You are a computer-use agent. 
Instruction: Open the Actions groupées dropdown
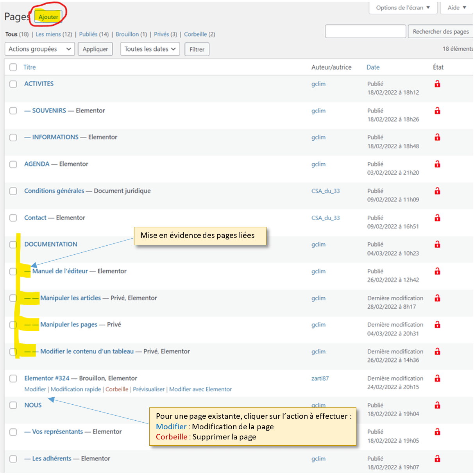coord(39,49)
